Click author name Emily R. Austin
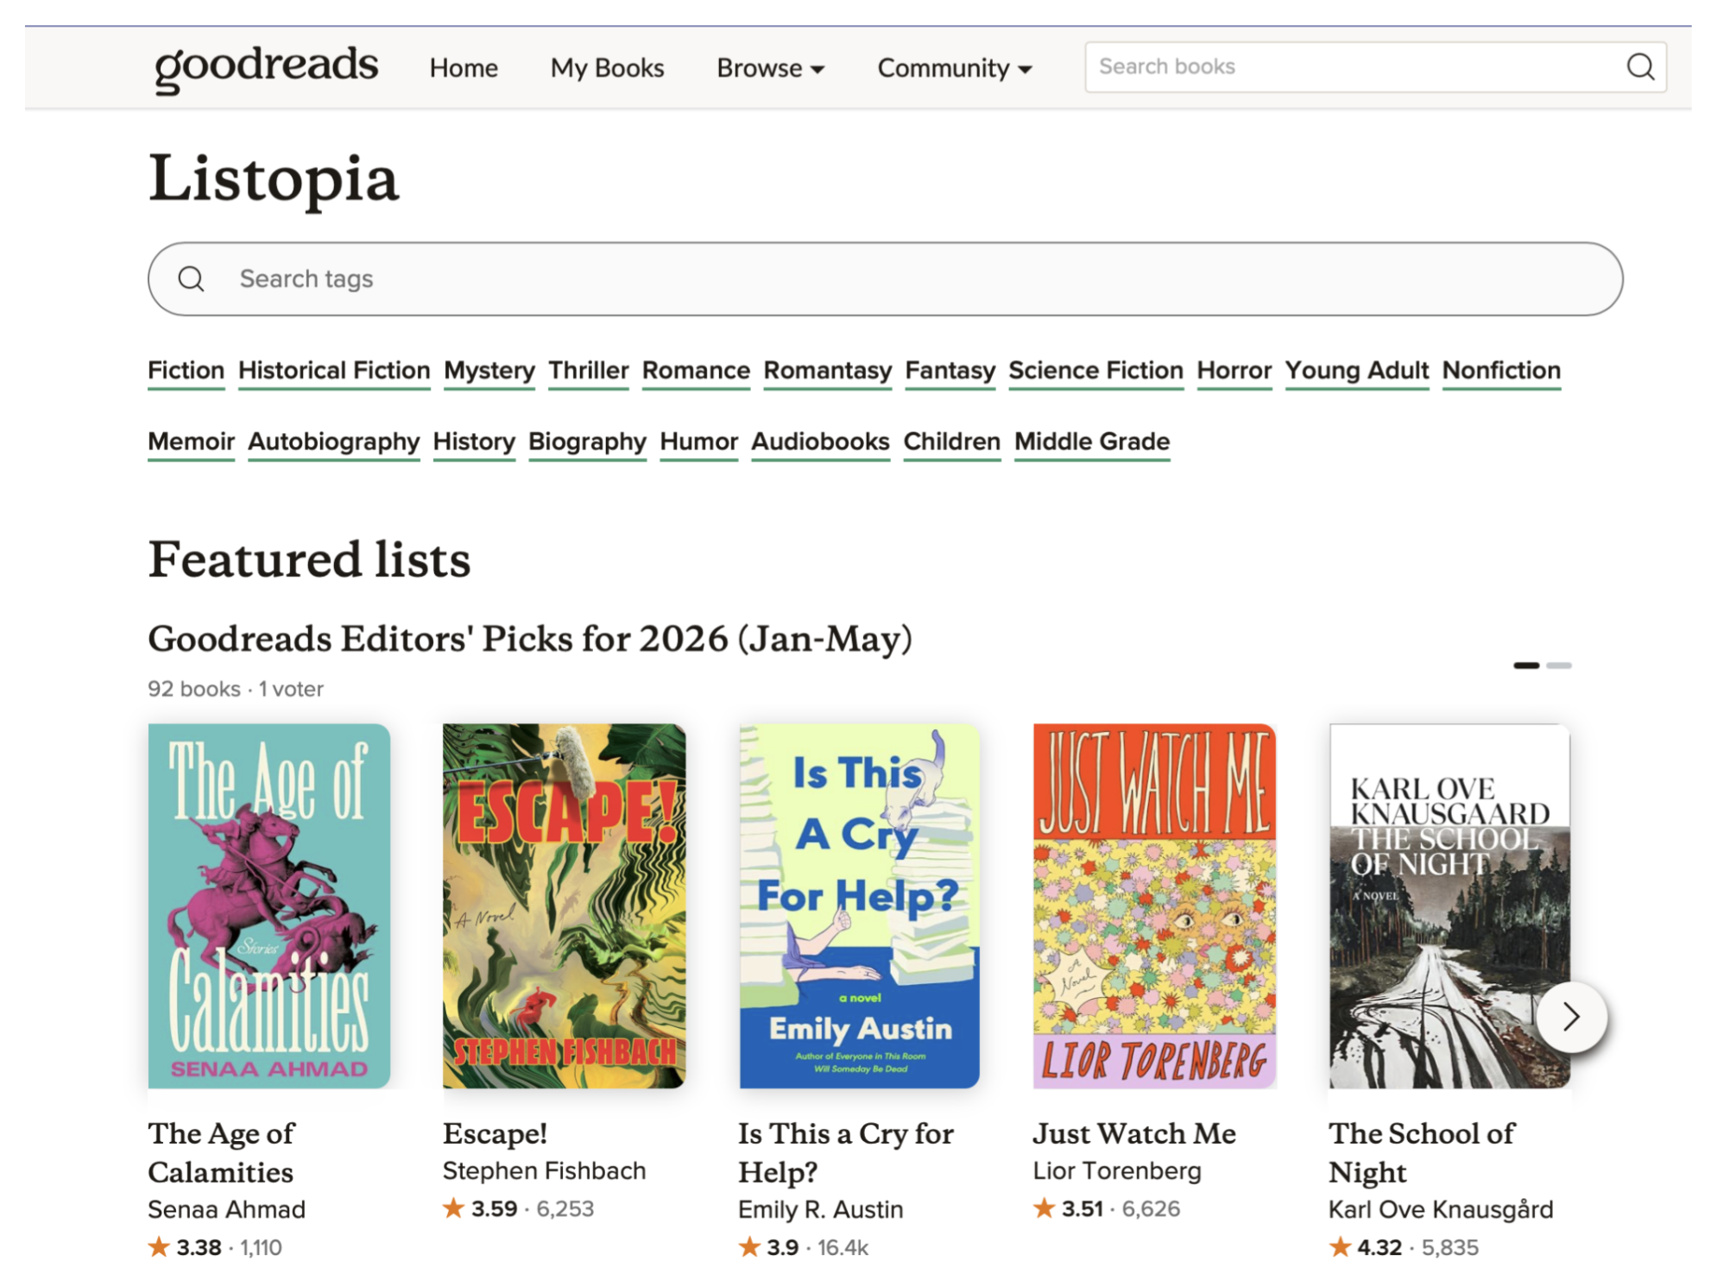Screen dimensions: 1711x1274 (820, 1209)
